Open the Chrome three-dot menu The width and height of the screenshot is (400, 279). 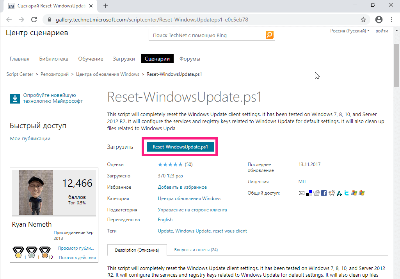(x=392, y=20)
